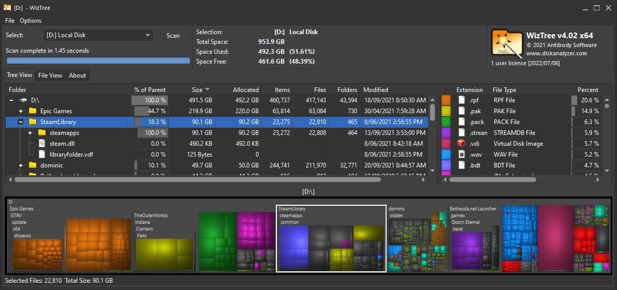The height and width of the screenshot is (290, 617).
Task: Expand the steamapps folder node
Action: coord(30,133)
